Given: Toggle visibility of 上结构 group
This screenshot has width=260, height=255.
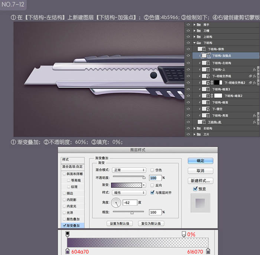Looking at the screenshot, I should point(188,37).
